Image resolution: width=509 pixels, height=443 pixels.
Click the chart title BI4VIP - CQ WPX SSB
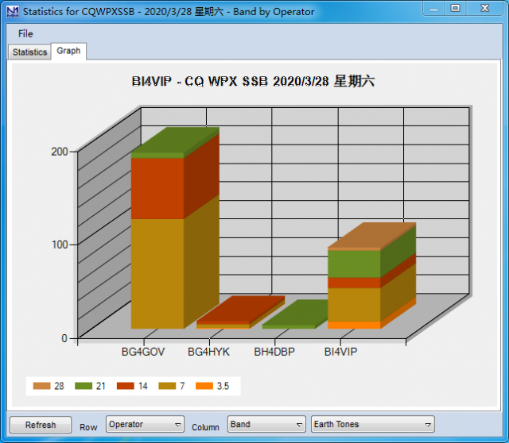pos(253,81)
